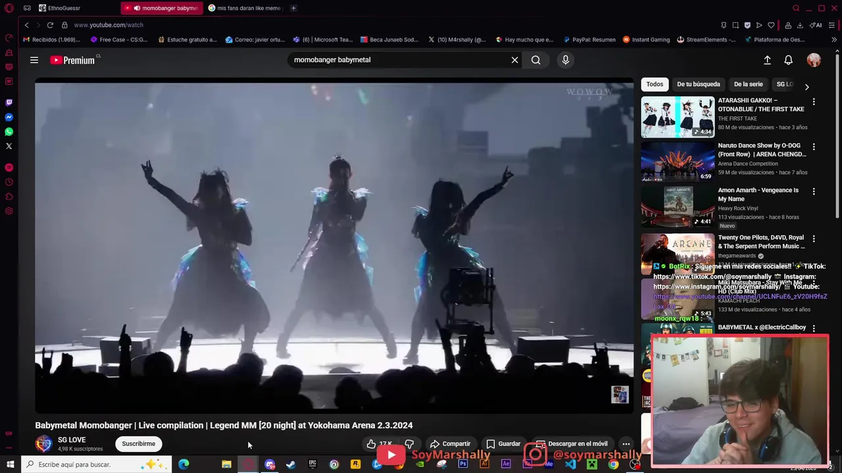Like the video with thumbs up
This screenshot has width=842, height=473.
380,444
